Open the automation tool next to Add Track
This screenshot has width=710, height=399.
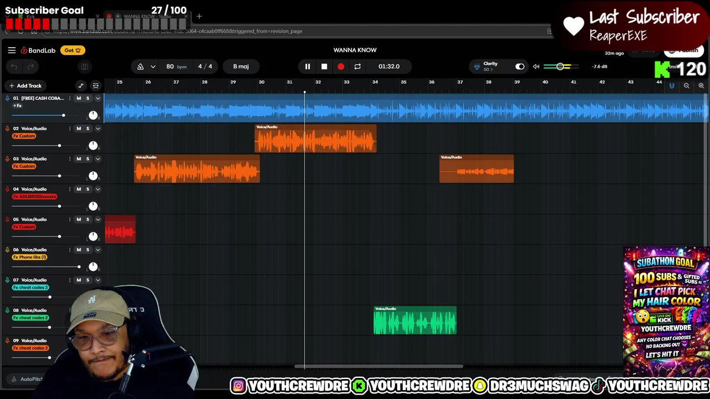[x=81, y=85]
